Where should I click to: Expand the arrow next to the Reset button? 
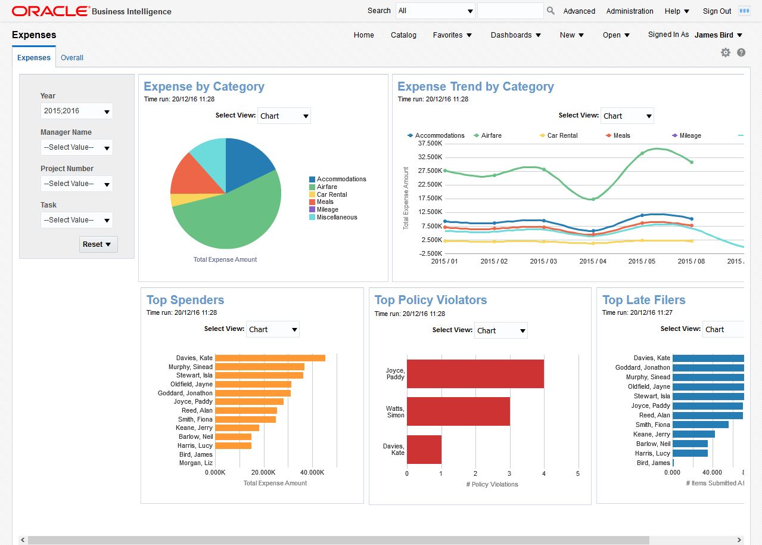coord(107,244)
